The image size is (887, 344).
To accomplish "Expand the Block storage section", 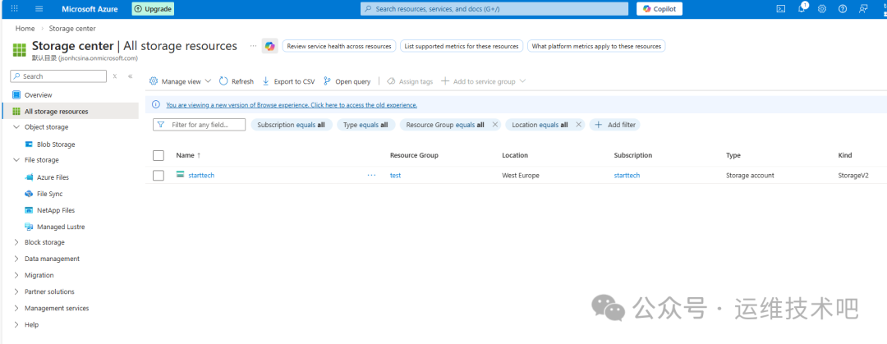I will pyautogui.click(x=16, y=242).
